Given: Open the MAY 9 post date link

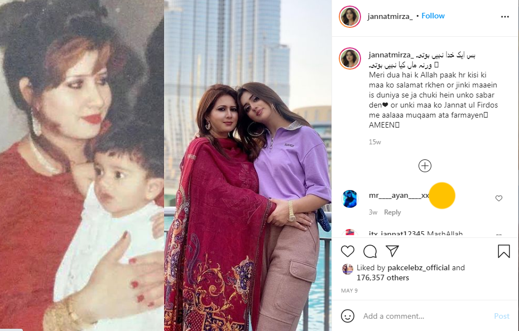Looking at the screenshot, I should point(349,291).
